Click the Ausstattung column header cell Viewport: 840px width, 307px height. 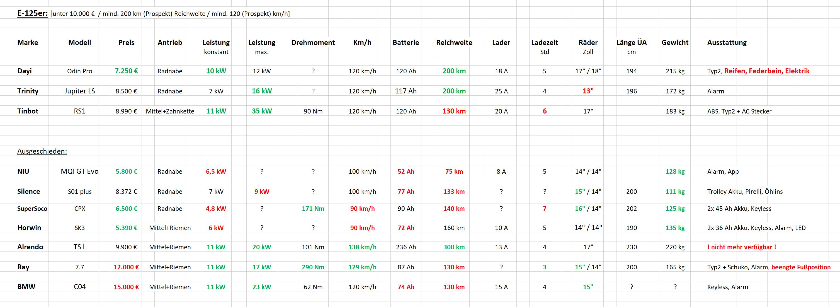tap(727, 42)
